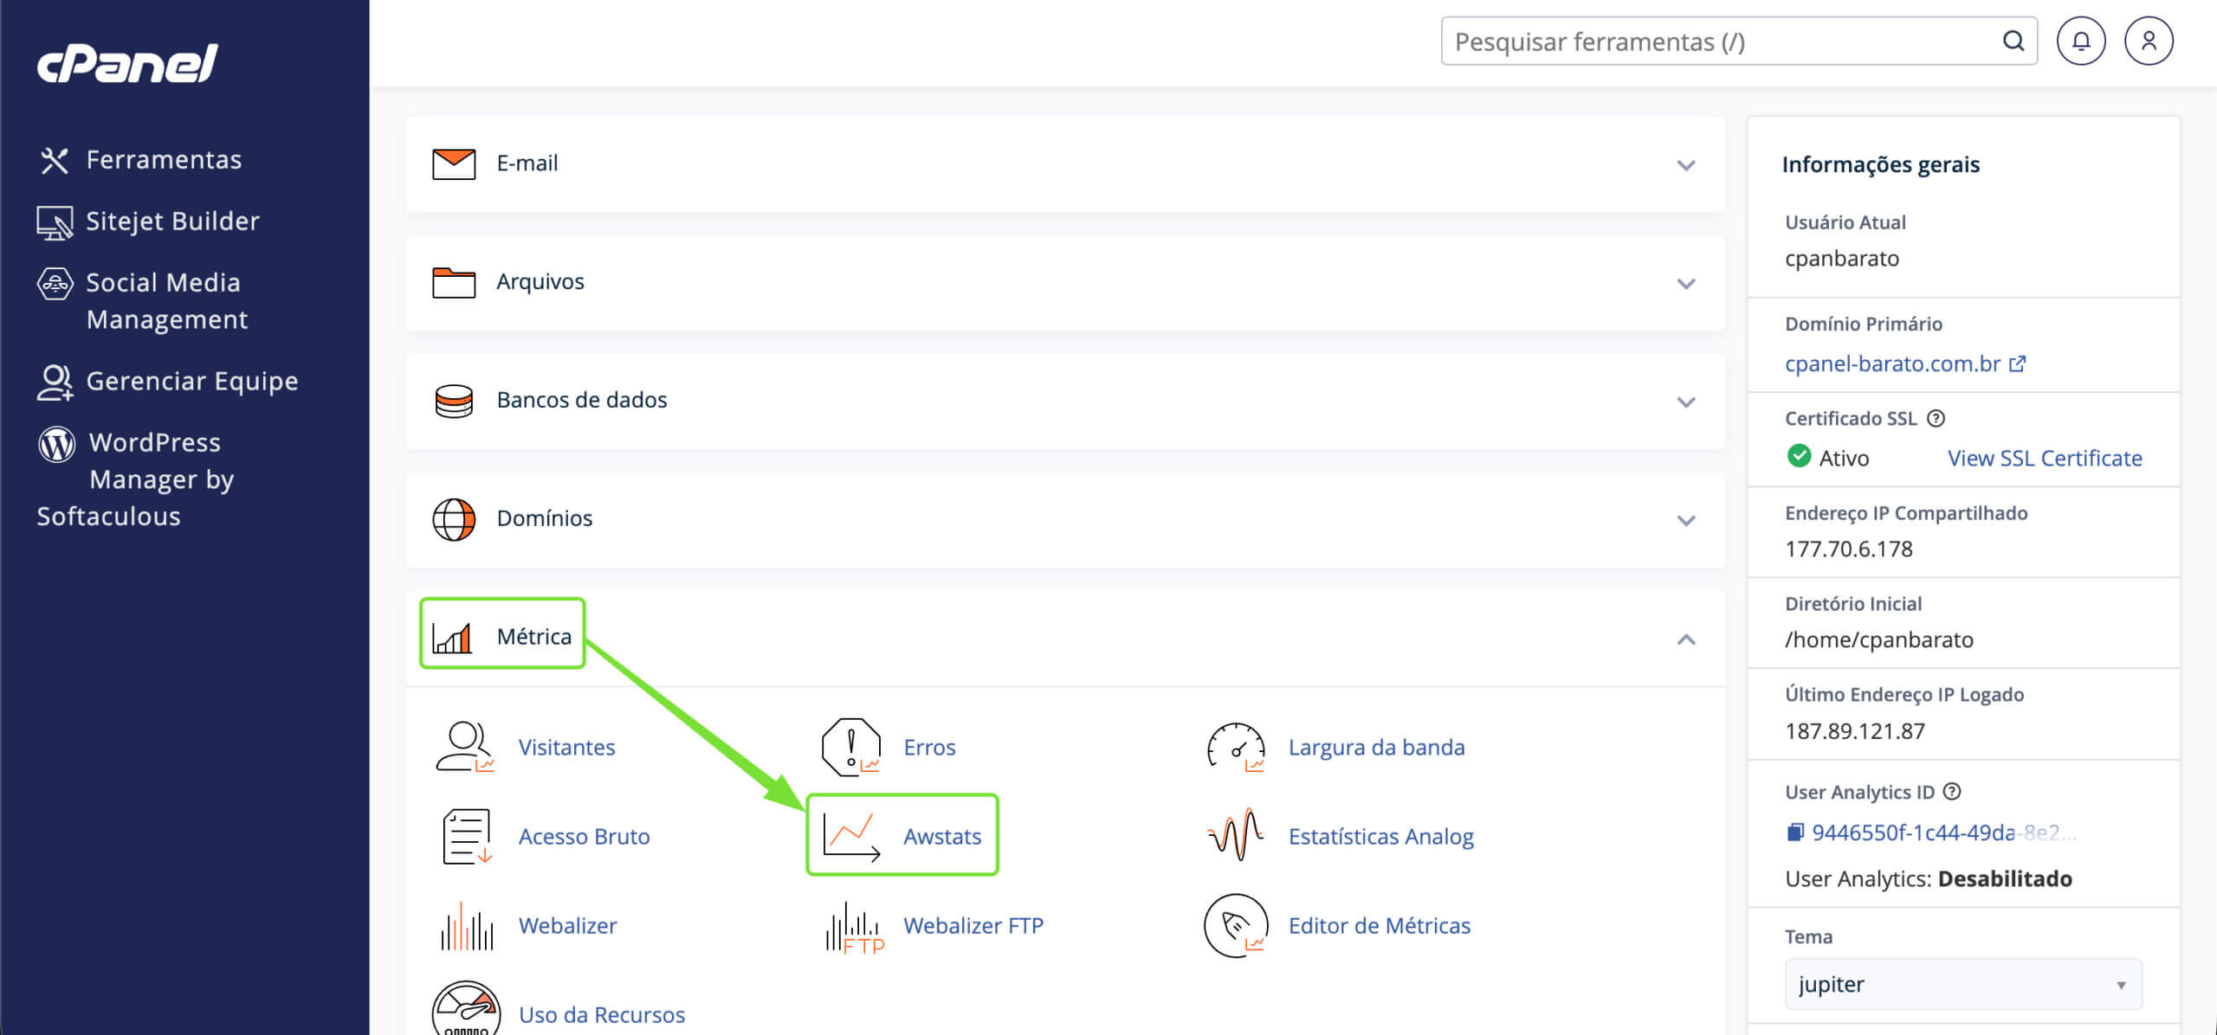The height and width of the screenshot is (1035, 2217).
Task: Click the E-mail envelope icon
Action: [454, 164]
